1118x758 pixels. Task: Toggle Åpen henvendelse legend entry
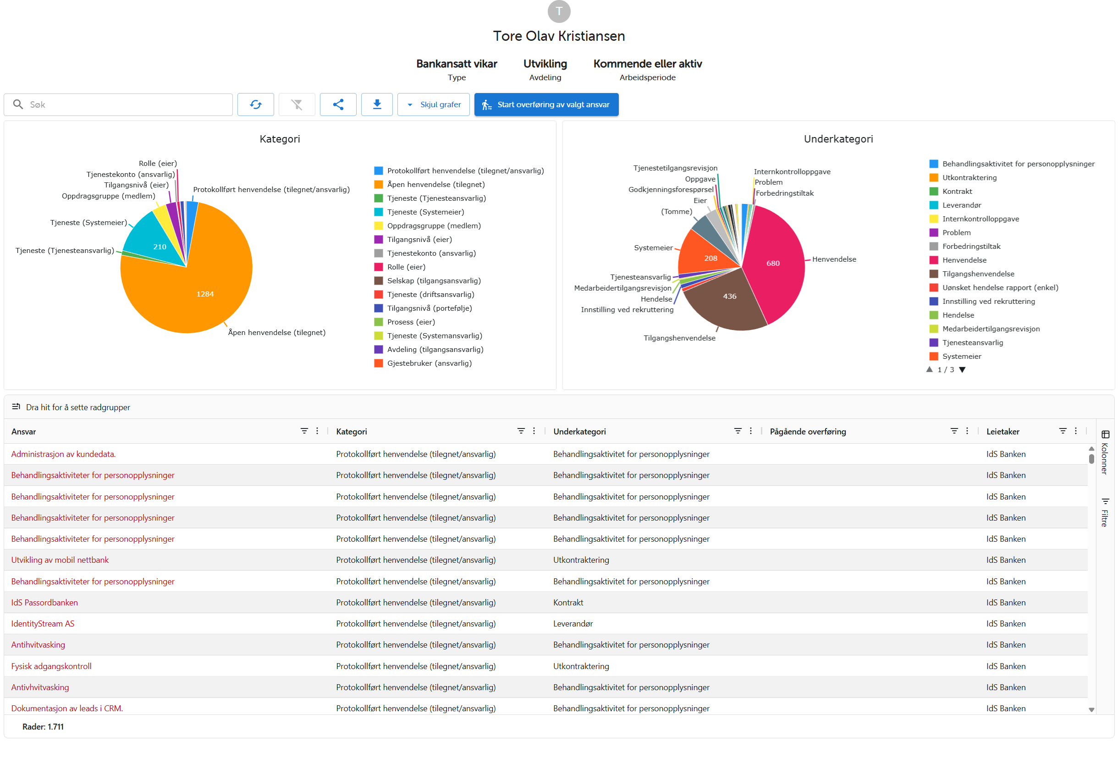coord(435,184)
